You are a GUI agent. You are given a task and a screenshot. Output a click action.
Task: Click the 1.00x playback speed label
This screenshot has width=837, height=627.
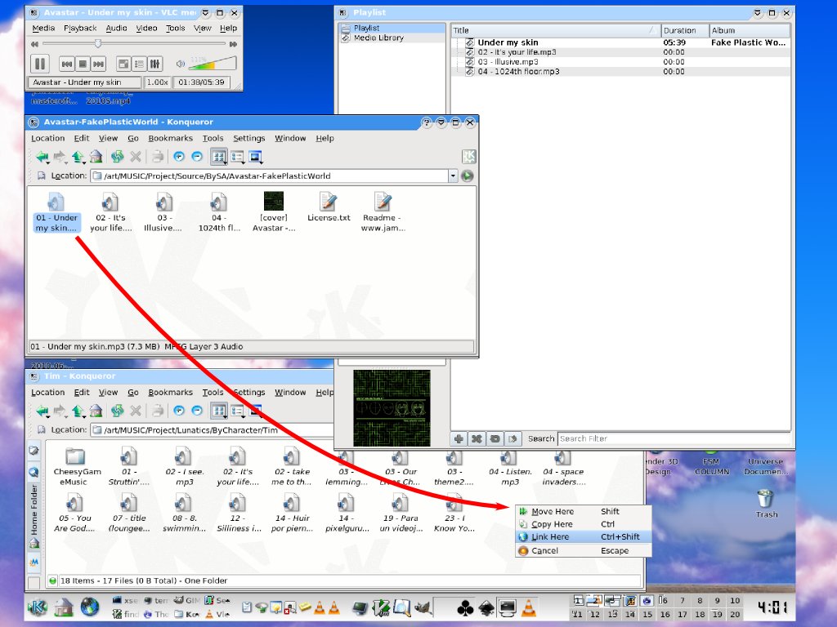pos(158,82)
